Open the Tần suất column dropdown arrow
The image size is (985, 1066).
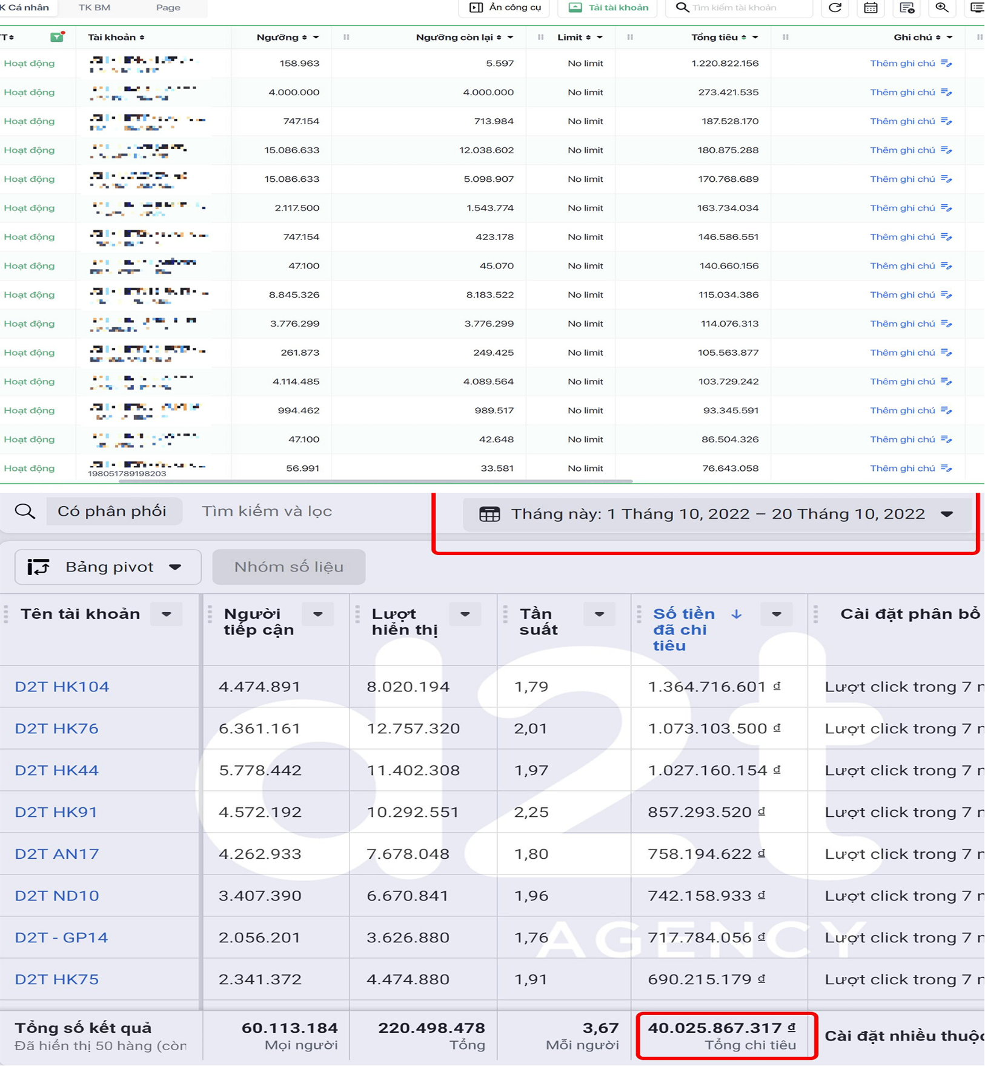pyautogui.click(x=599, y=615)
